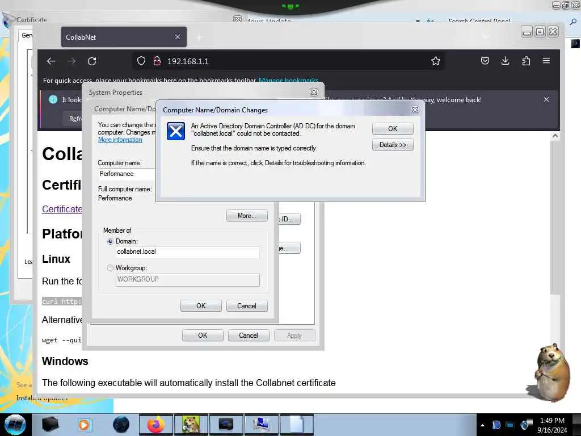Click Cancel at bottom of System Properties

pyautogui.click(x=249, y=336)
